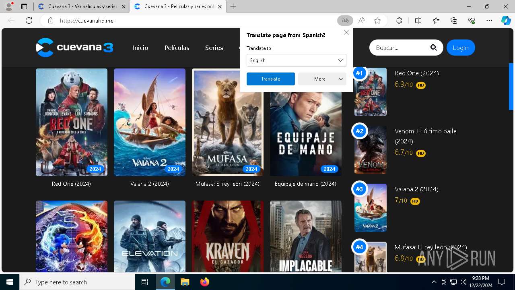The height and width of the screenshot is (290, 515).
Task: Open the notifications center icon
Action: (x=502, y=282)
